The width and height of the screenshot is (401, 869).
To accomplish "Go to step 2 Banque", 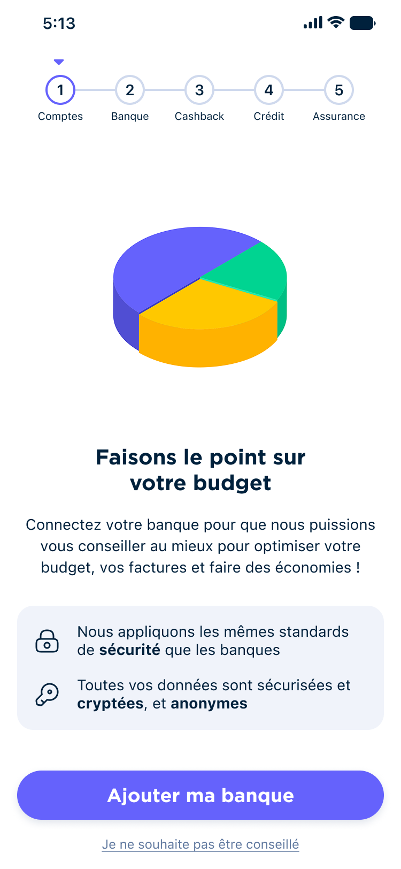I will [130, 90].
